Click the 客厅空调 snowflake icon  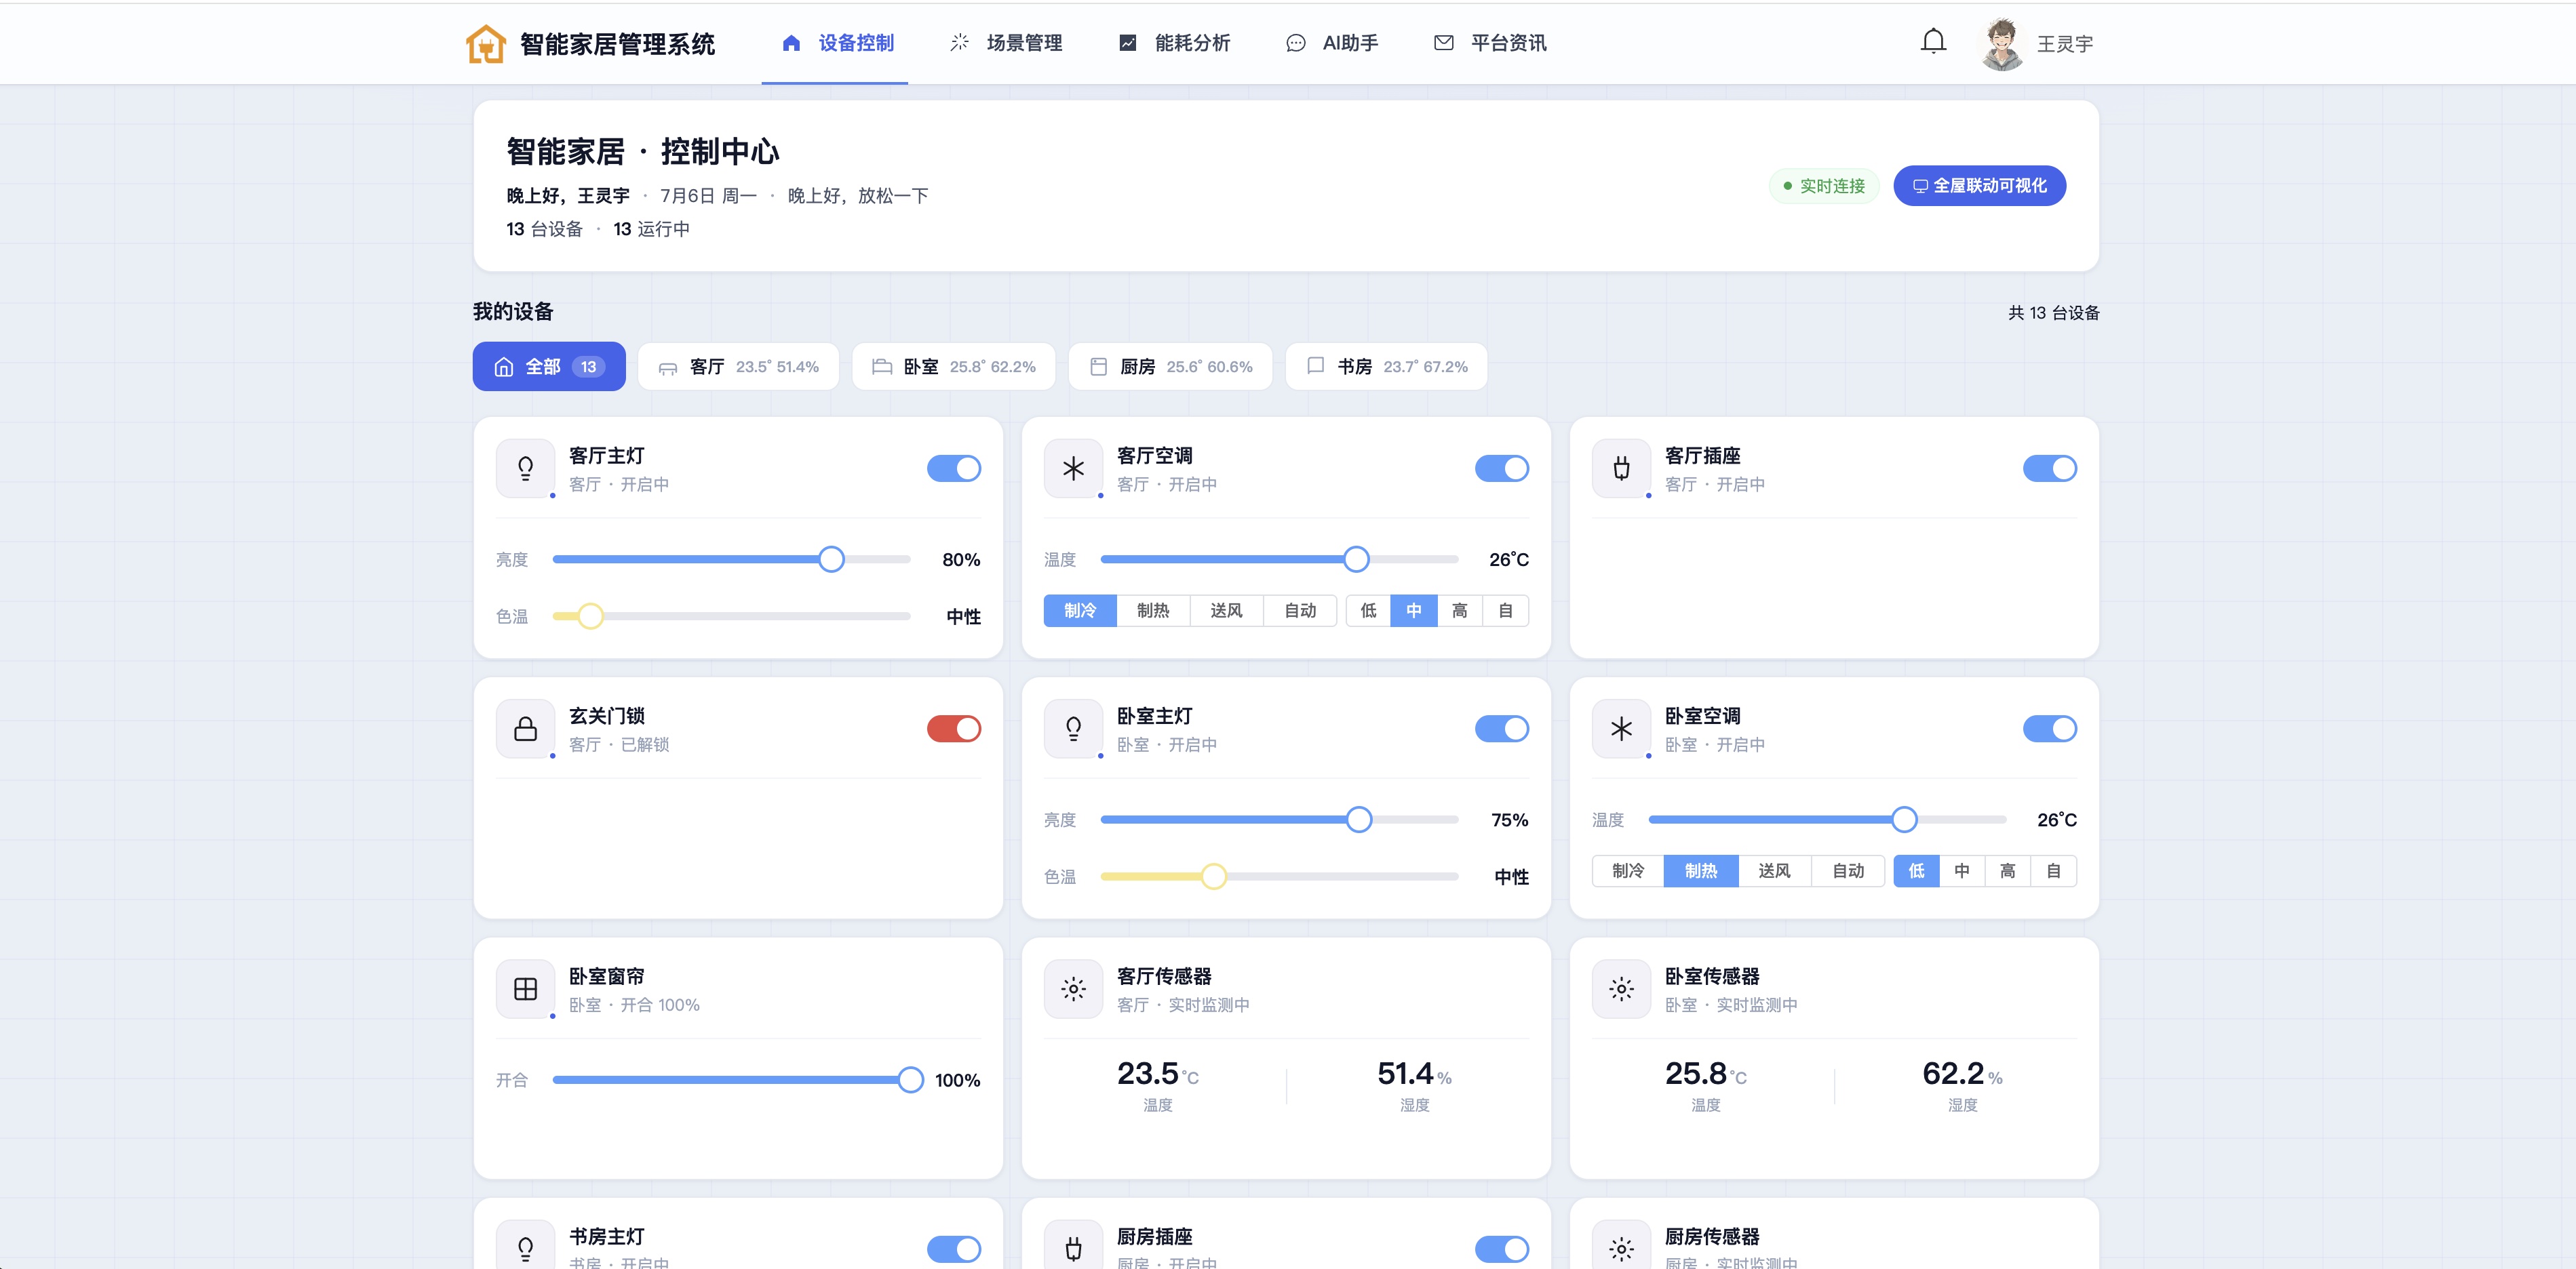[x=1073, y=468]
